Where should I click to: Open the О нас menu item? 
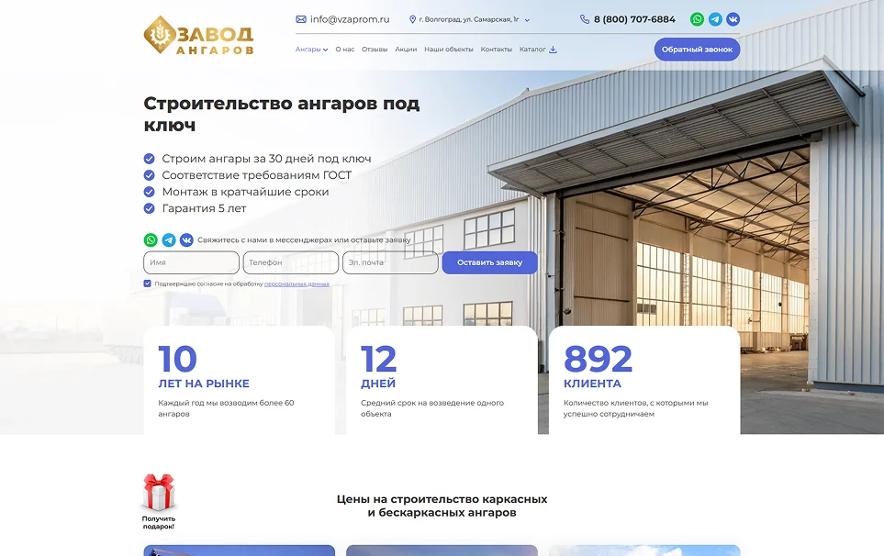(344, 50)
